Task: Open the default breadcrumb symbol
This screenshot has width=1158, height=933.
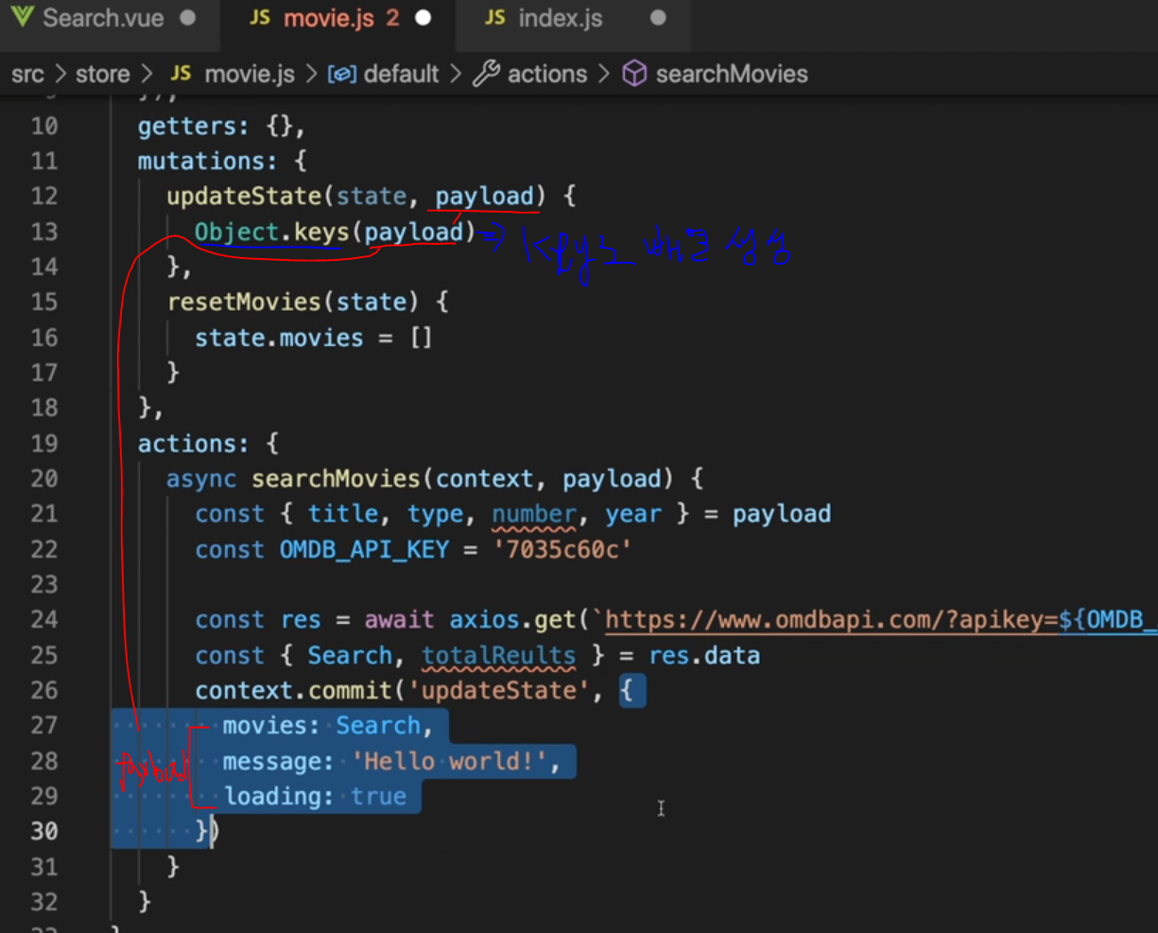Action: 401,74
